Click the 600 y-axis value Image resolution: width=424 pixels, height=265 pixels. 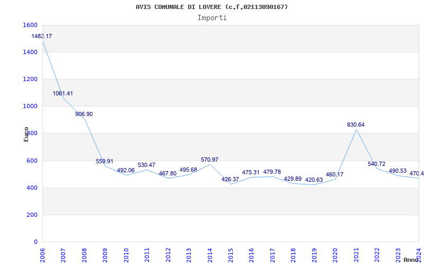(32, 161)
